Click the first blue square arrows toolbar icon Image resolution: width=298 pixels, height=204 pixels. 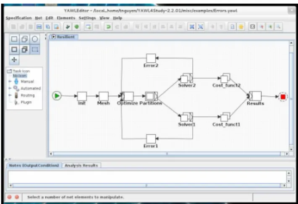[x=192, y=26]
